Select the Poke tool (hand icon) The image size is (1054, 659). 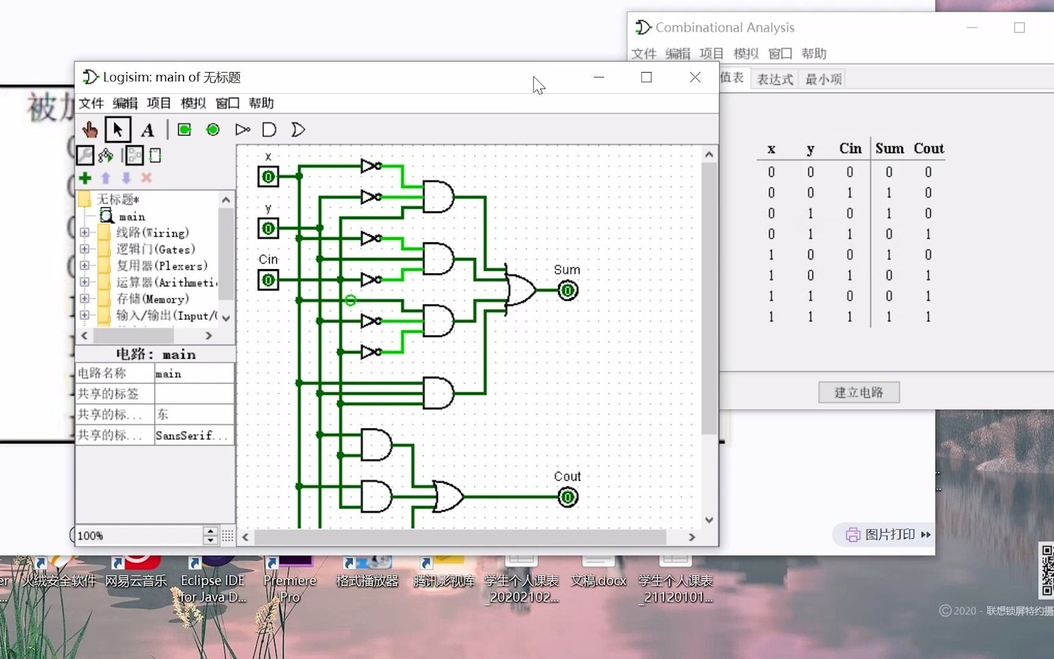pos(90,129)
